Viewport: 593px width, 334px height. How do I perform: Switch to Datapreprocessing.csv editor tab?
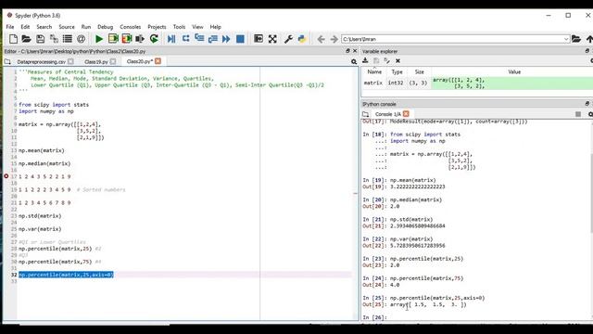click(x=41, y=61)
